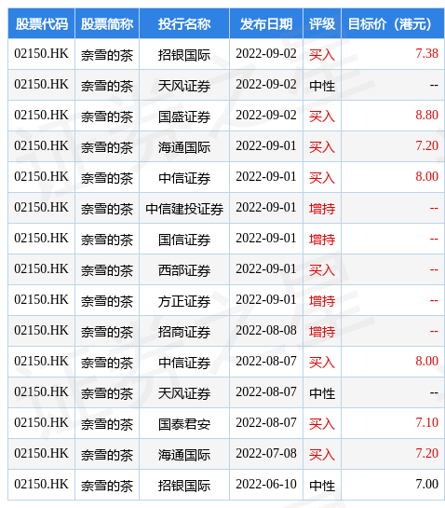
Task: Click the 国信证券 row's 增持 rating
Action: tap(322, 240)
